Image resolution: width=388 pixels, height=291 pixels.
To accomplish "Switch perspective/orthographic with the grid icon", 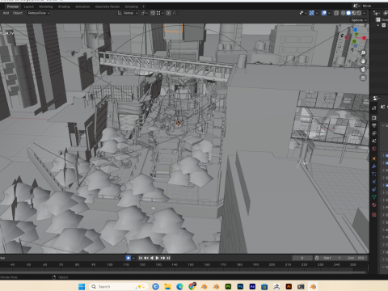I will pyautogui.click(x=363, y=78).
